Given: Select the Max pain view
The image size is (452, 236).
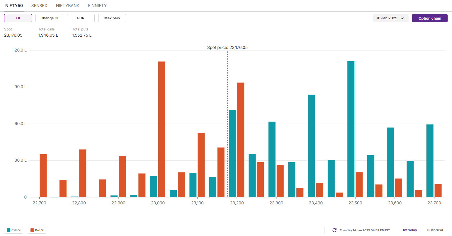Looking at the screenshot, I should pos(112,18).
